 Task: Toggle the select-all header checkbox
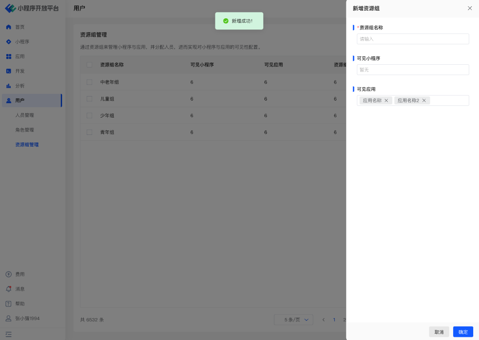[89, 65]
